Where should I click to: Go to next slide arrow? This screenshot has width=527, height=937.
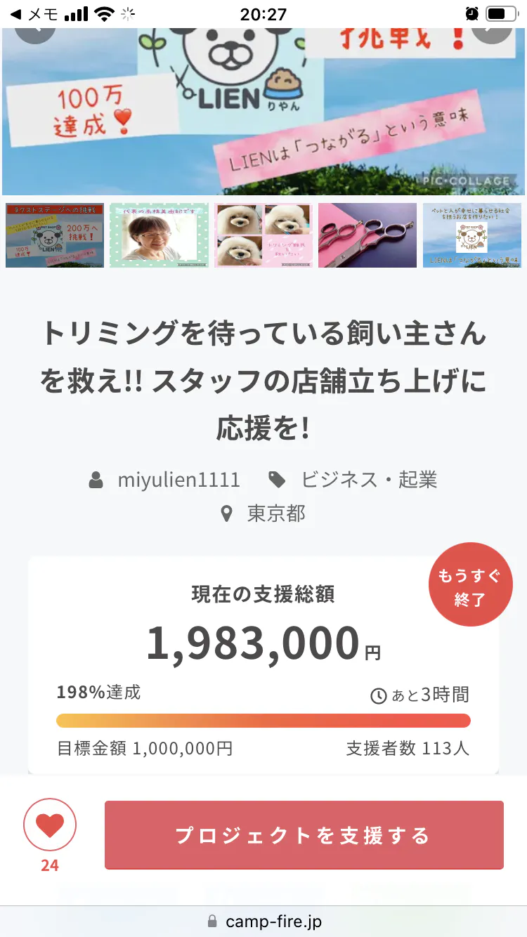click(492, 32)
